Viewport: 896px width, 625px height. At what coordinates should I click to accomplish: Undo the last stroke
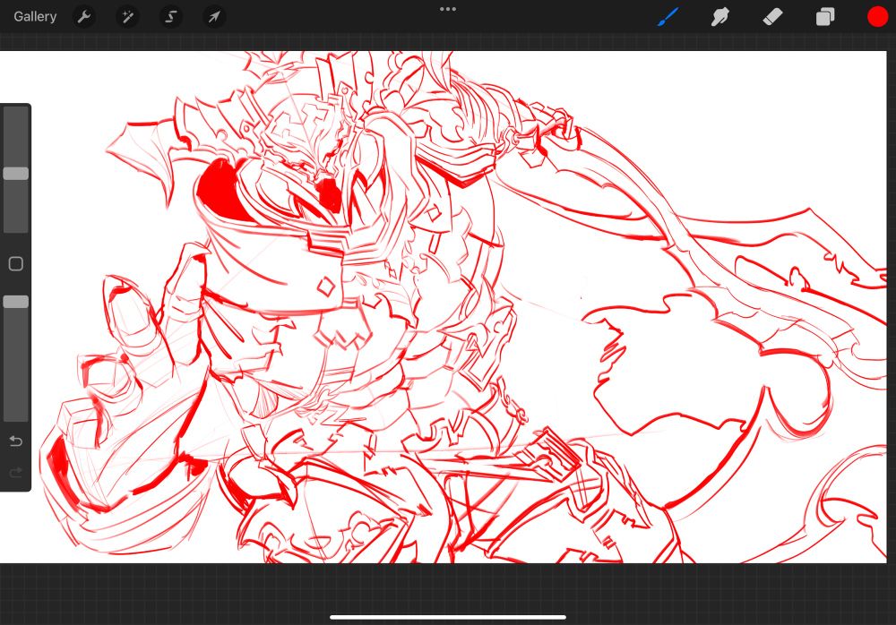point(16,441)
